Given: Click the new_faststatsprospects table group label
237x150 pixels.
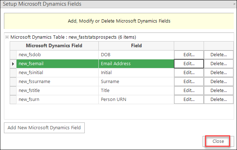Looking at the screenshot, I should (73, 37).
